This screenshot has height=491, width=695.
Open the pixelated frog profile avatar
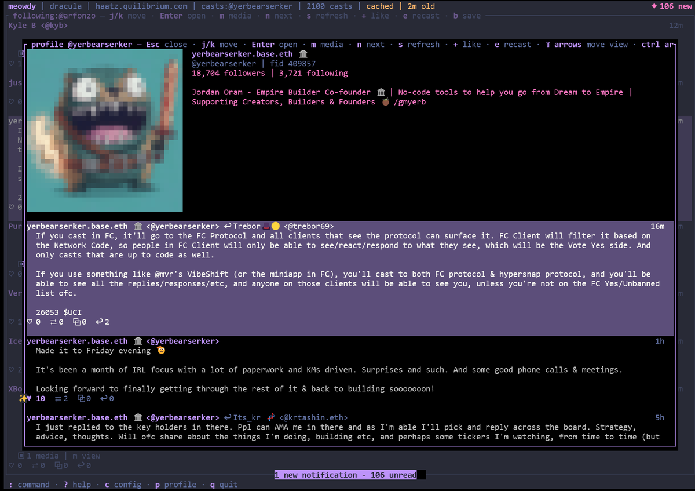(105, 130)
